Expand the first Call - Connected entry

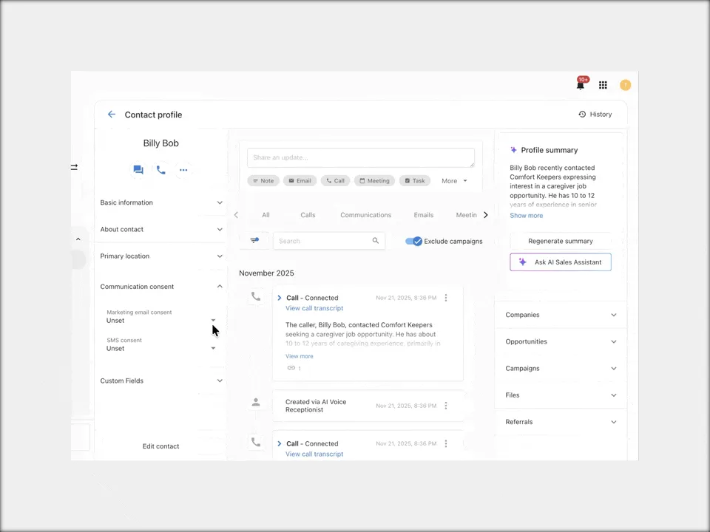[x=280, y=298]
